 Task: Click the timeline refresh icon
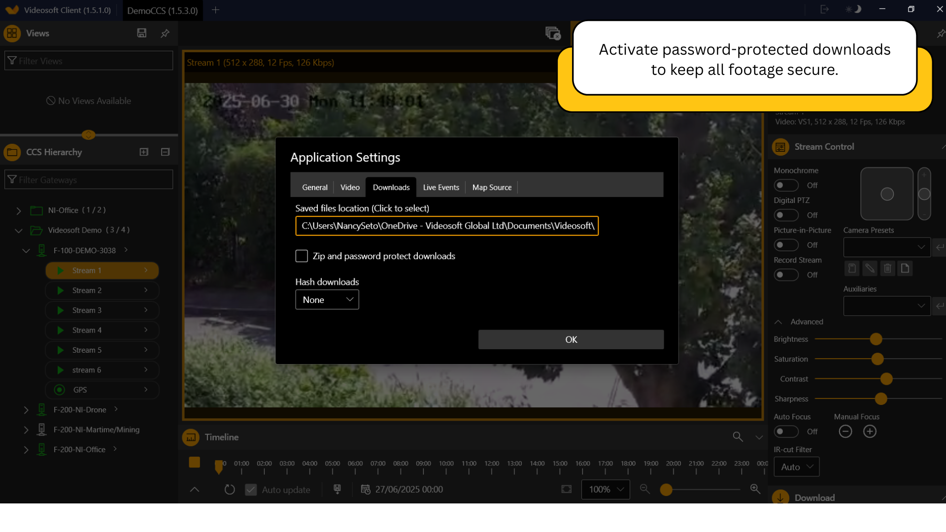[x=230, y=489]
